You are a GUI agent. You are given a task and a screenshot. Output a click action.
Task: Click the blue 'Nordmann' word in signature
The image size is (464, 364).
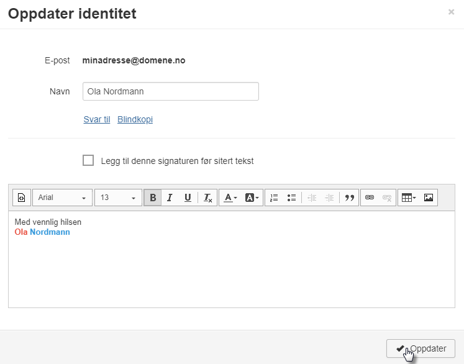coord(50,232)
